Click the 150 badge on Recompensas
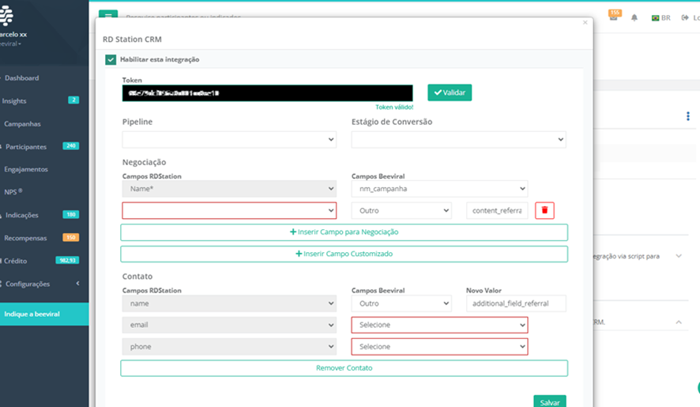This screenshot has height=407, width=700. point(71,237)
